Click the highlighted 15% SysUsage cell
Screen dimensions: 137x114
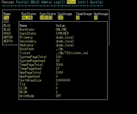coord(61,18)
